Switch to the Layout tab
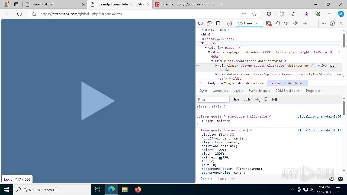The height and width of the screenshot is (195, 347). point(239,91)
